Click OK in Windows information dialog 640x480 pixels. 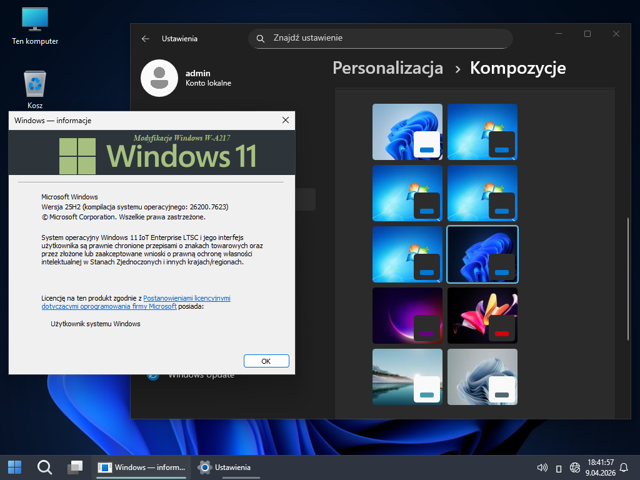click(266, 361)
